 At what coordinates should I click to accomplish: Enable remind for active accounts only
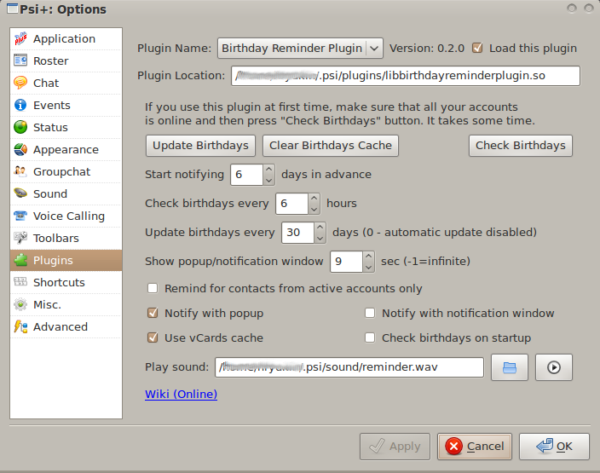coord(153,289)
